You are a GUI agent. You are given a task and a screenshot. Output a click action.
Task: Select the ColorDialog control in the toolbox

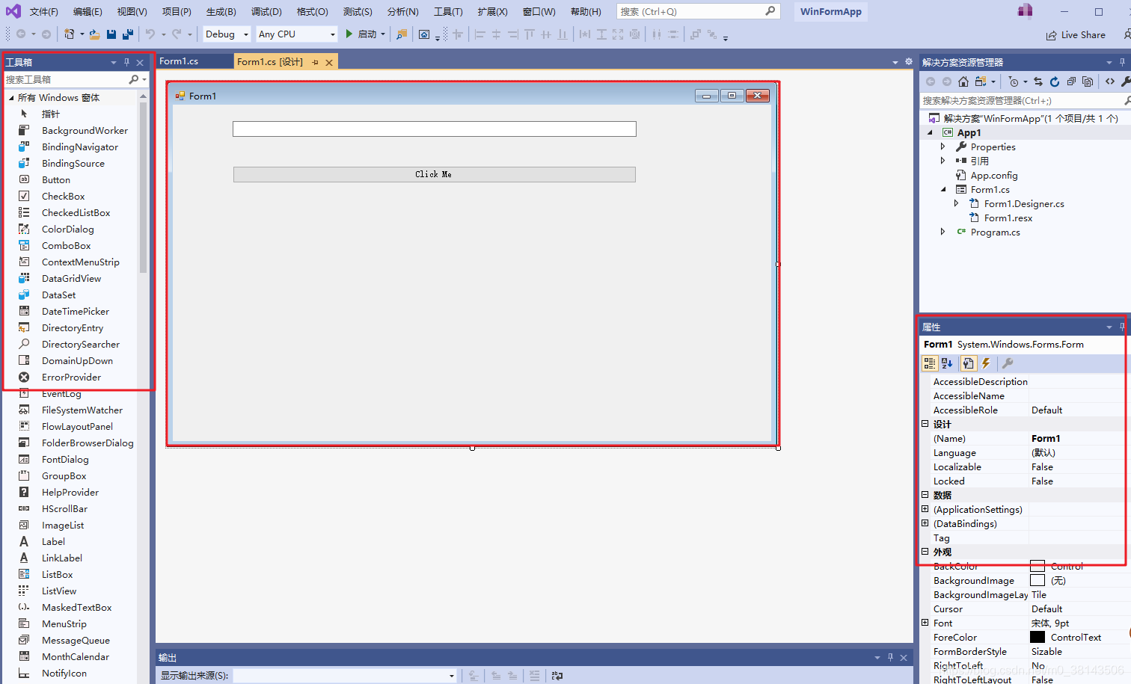[x=67, y=229]
